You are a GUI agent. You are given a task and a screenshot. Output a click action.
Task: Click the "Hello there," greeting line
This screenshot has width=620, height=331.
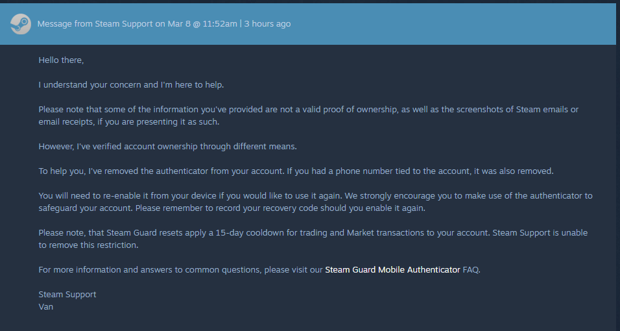(61, 60)
